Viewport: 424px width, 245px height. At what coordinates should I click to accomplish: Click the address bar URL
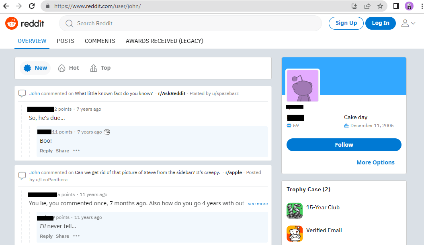tap(97, 6)
